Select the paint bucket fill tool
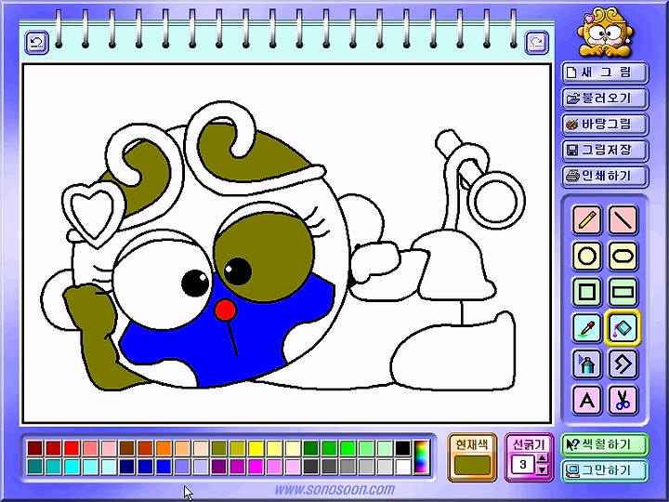This screenshot has width=669, height=502. (x=623, y=328)
